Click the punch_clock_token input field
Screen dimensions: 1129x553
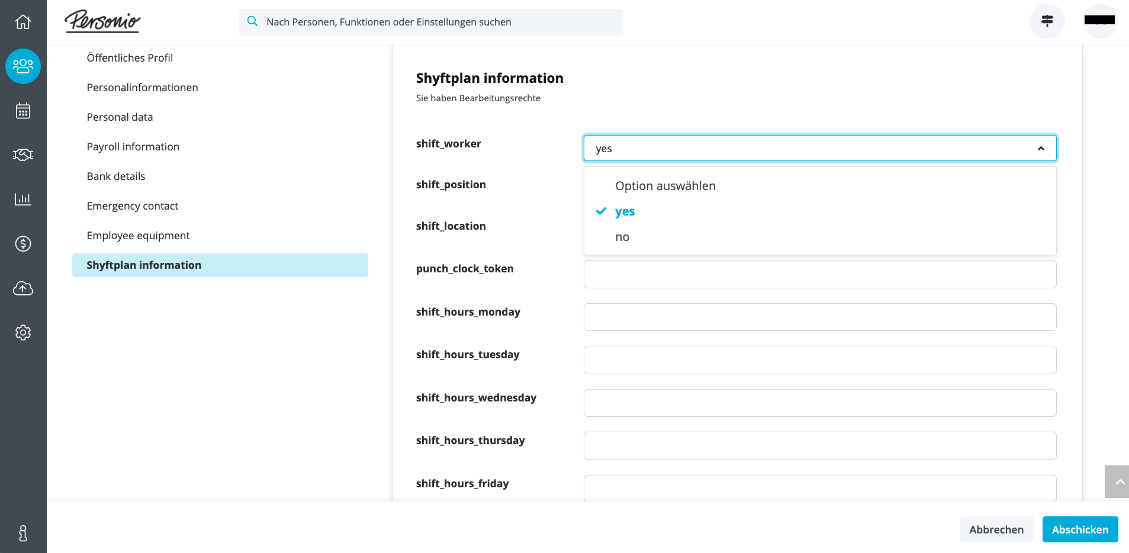[820, 274]
